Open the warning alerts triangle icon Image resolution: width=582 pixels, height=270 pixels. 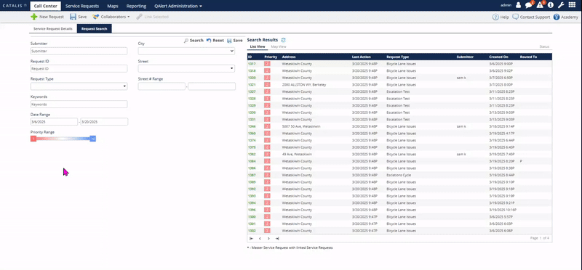coord(540,5)
